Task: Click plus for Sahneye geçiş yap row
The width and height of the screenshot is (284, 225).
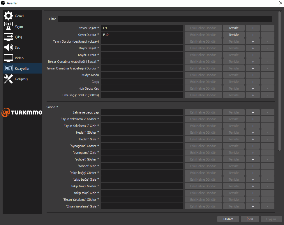Action: coord(253,113)
